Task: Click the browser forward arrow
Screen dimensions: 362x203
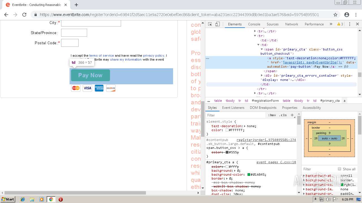Action: pyautogui.click(x=15, y=15)
